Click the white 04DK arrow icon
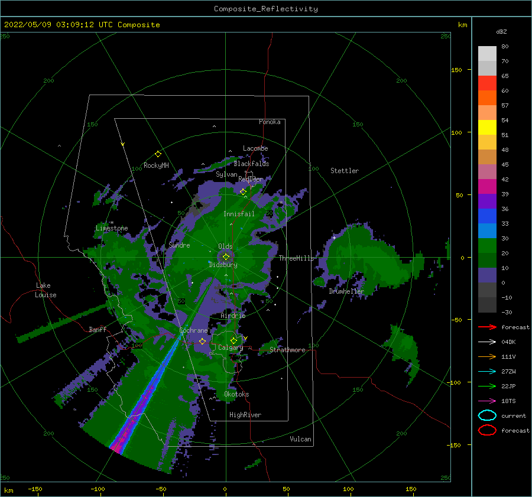Viewport: 532px width, 497px height. [487, 342]
